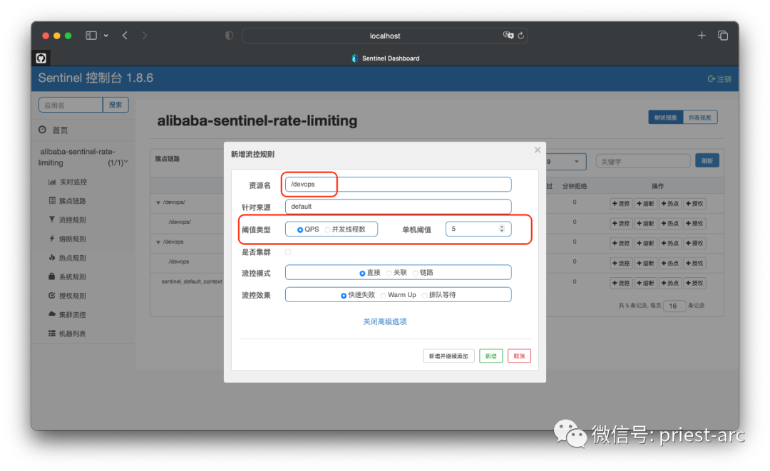This screenshot has height=471, width=770.
Task: Open 实时监控 in the sidebar
Action: point(68,182)
